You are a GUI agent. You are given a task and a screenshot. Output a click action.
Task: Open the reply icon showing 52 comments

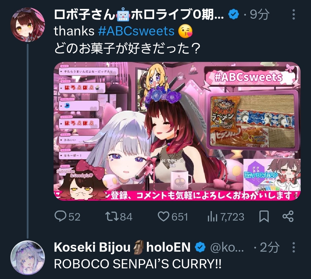coord(60,216)
